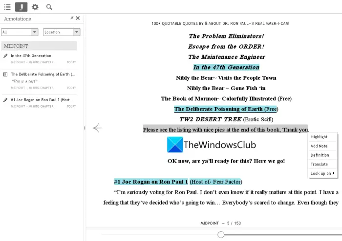Click the title 'Escape from the ORDER!'
The height and width of the screenshot is (241, 342).
pos(226,47)
